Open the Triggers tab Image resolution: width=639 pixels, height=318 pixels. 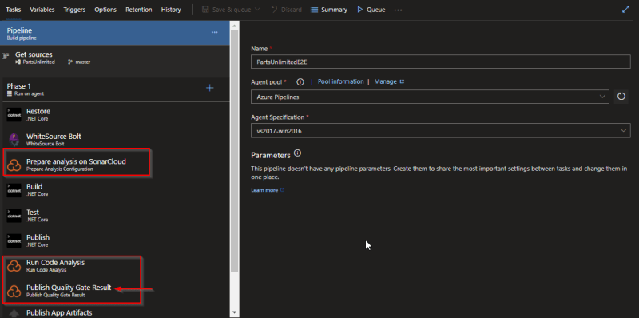pos(74,10)
